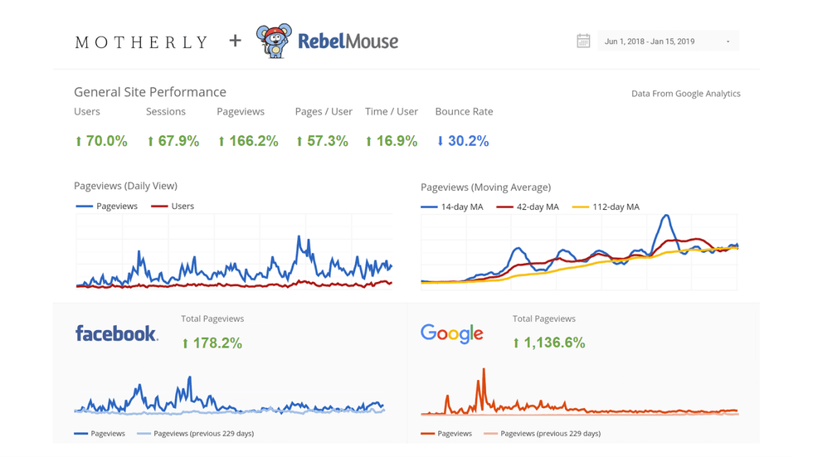This screenshot has width=813, height=457.
Task: Click the RebelMouse wordmark
Action: [348, 41]
